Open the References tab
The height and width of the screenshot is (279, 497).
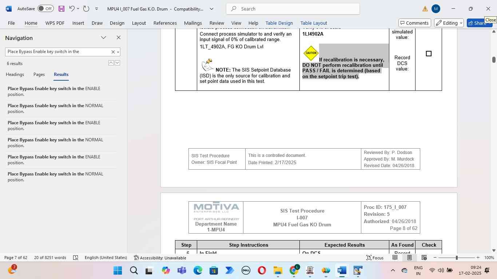click(x=165, y=23)
